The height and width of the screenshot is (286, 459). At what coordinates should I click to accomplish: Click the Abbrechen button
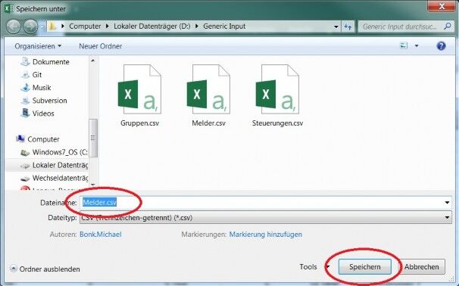coord(422,266)
